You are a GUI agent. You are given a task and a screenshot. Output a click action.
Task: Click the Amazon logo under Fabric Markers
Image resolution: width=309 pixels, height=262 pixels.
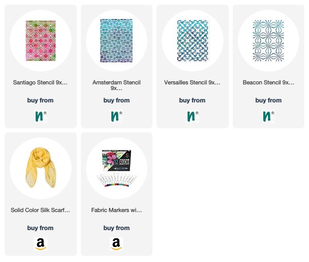tap(116, 244)
